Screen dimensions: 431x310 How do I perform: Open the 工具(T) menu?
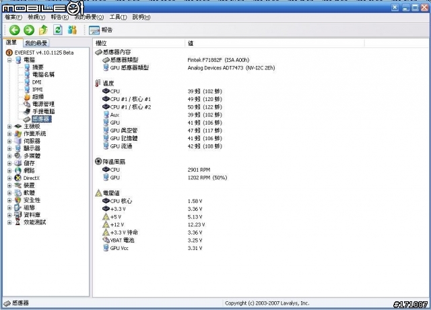coord(119,17)
